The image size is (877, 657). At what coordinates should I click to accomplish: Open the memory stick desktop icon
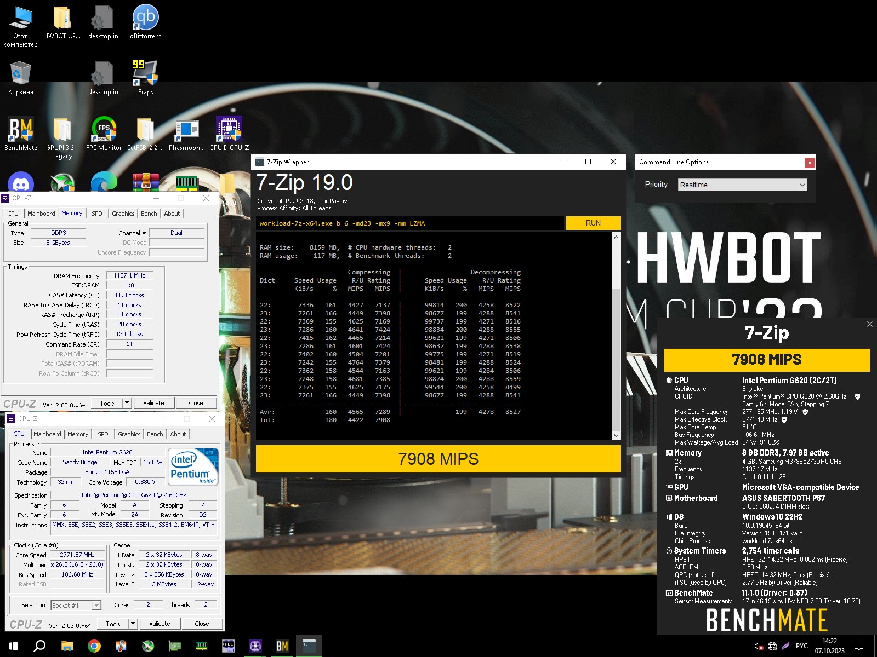pos(187,182)
